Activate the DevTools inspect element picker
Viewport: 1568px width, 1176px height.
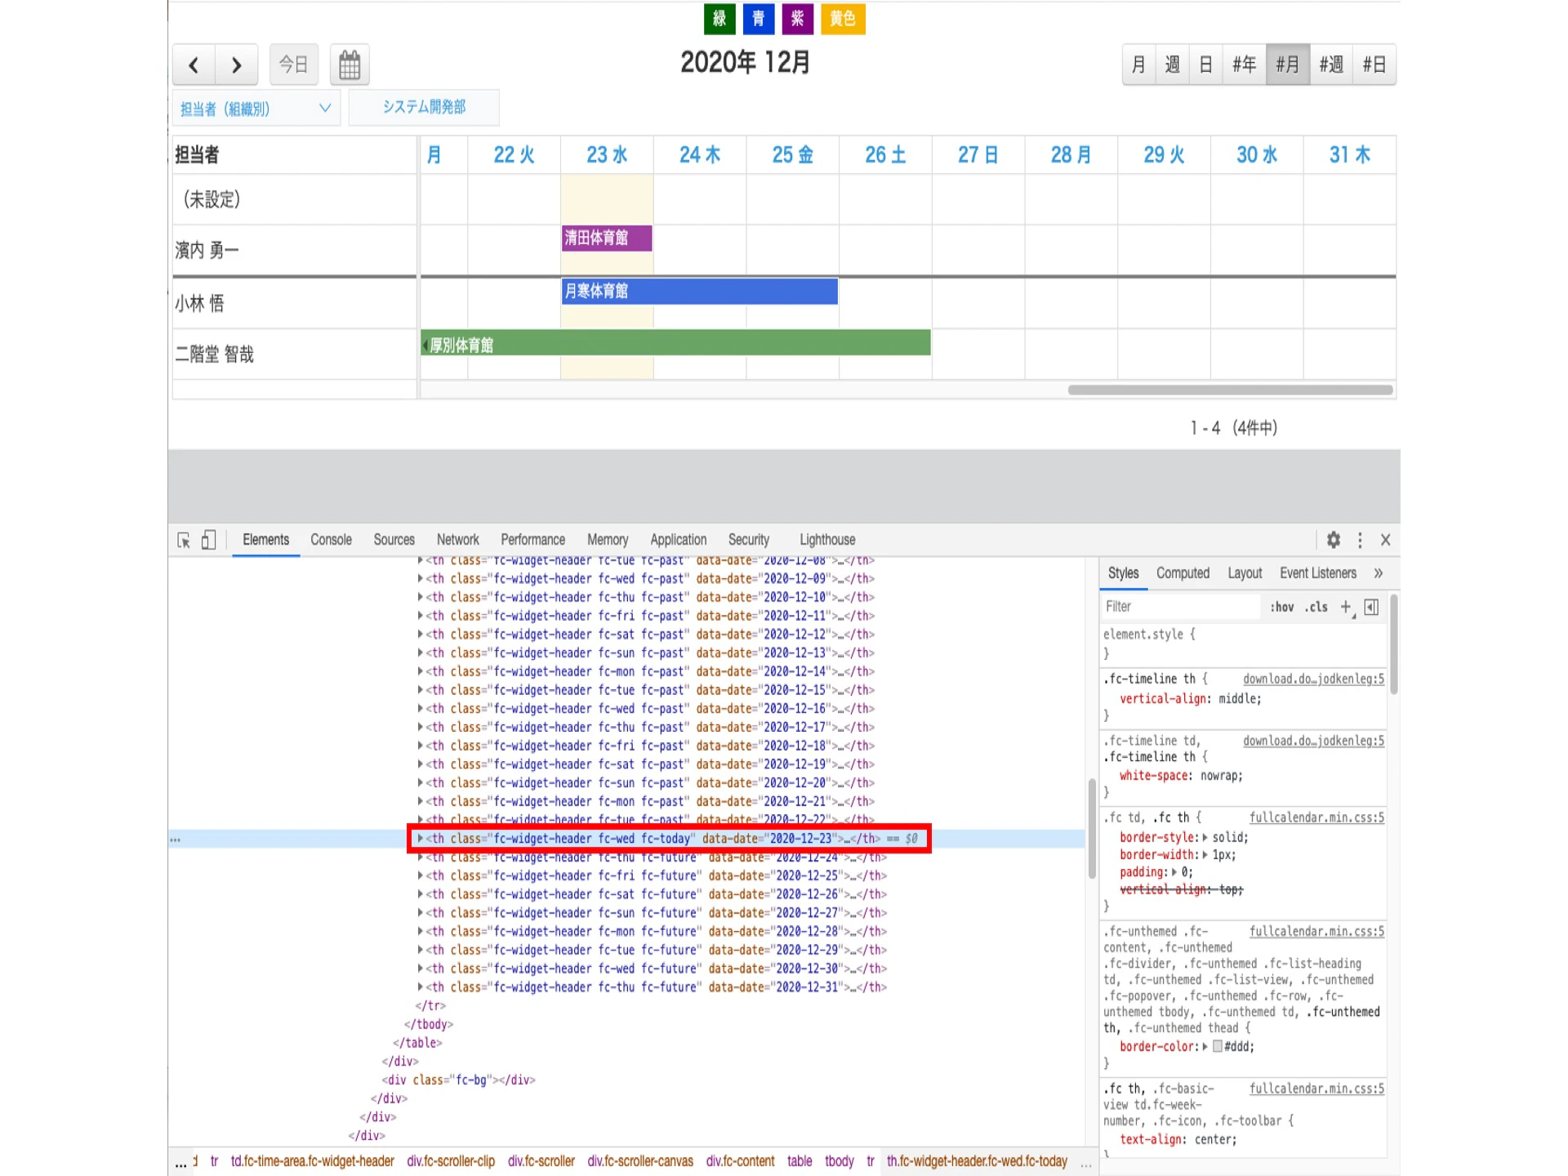(184, 540)
